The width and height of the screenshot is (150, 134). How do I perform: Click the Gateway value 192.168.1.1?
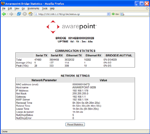coord(79,97)
